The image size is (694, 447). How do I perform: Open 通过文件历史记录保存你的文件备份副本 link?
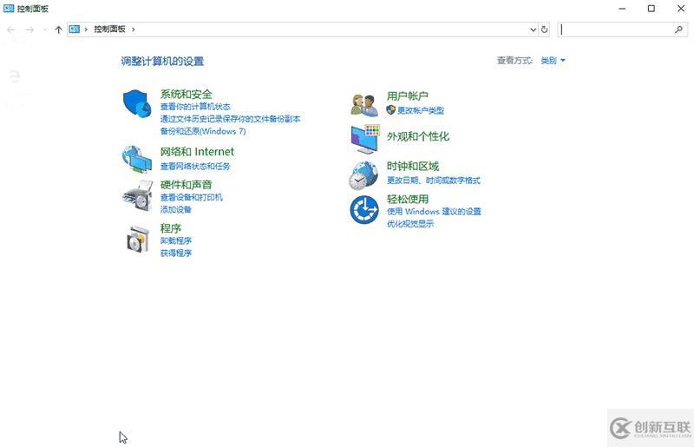230,119
